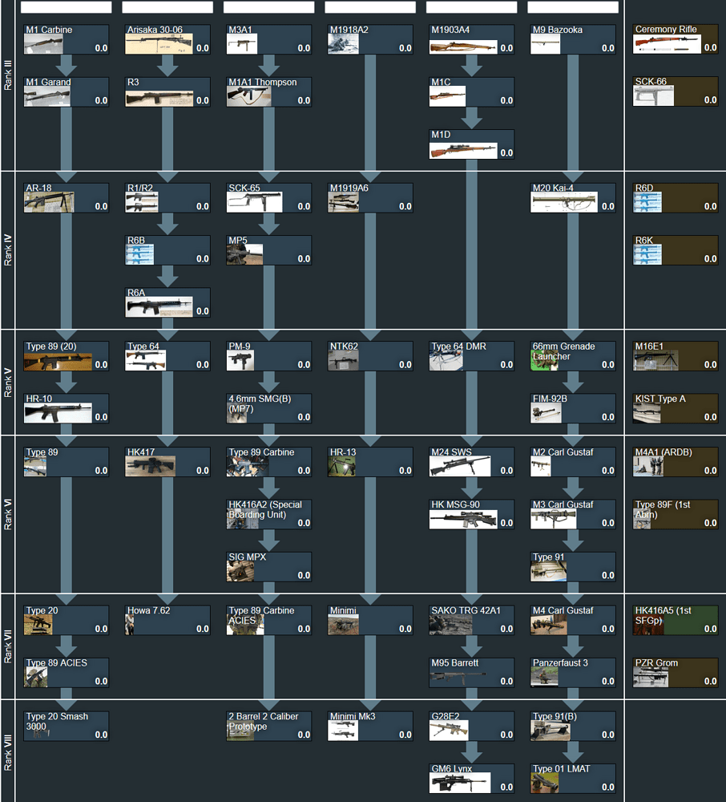Click the Ceremony Rifle premium thumbnail

click(x=667, y=44)
